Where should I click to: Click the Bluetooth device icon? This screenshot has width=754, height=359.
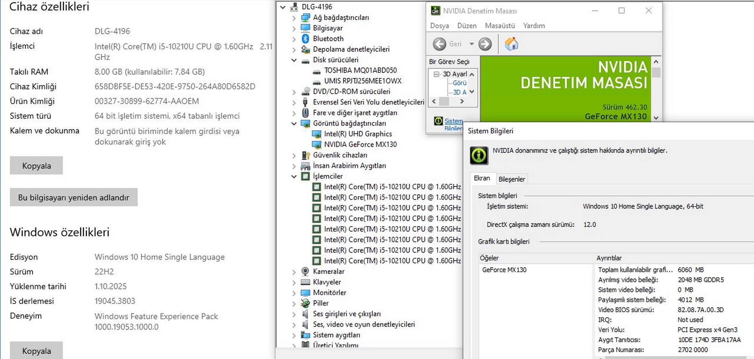click(305, 39)
